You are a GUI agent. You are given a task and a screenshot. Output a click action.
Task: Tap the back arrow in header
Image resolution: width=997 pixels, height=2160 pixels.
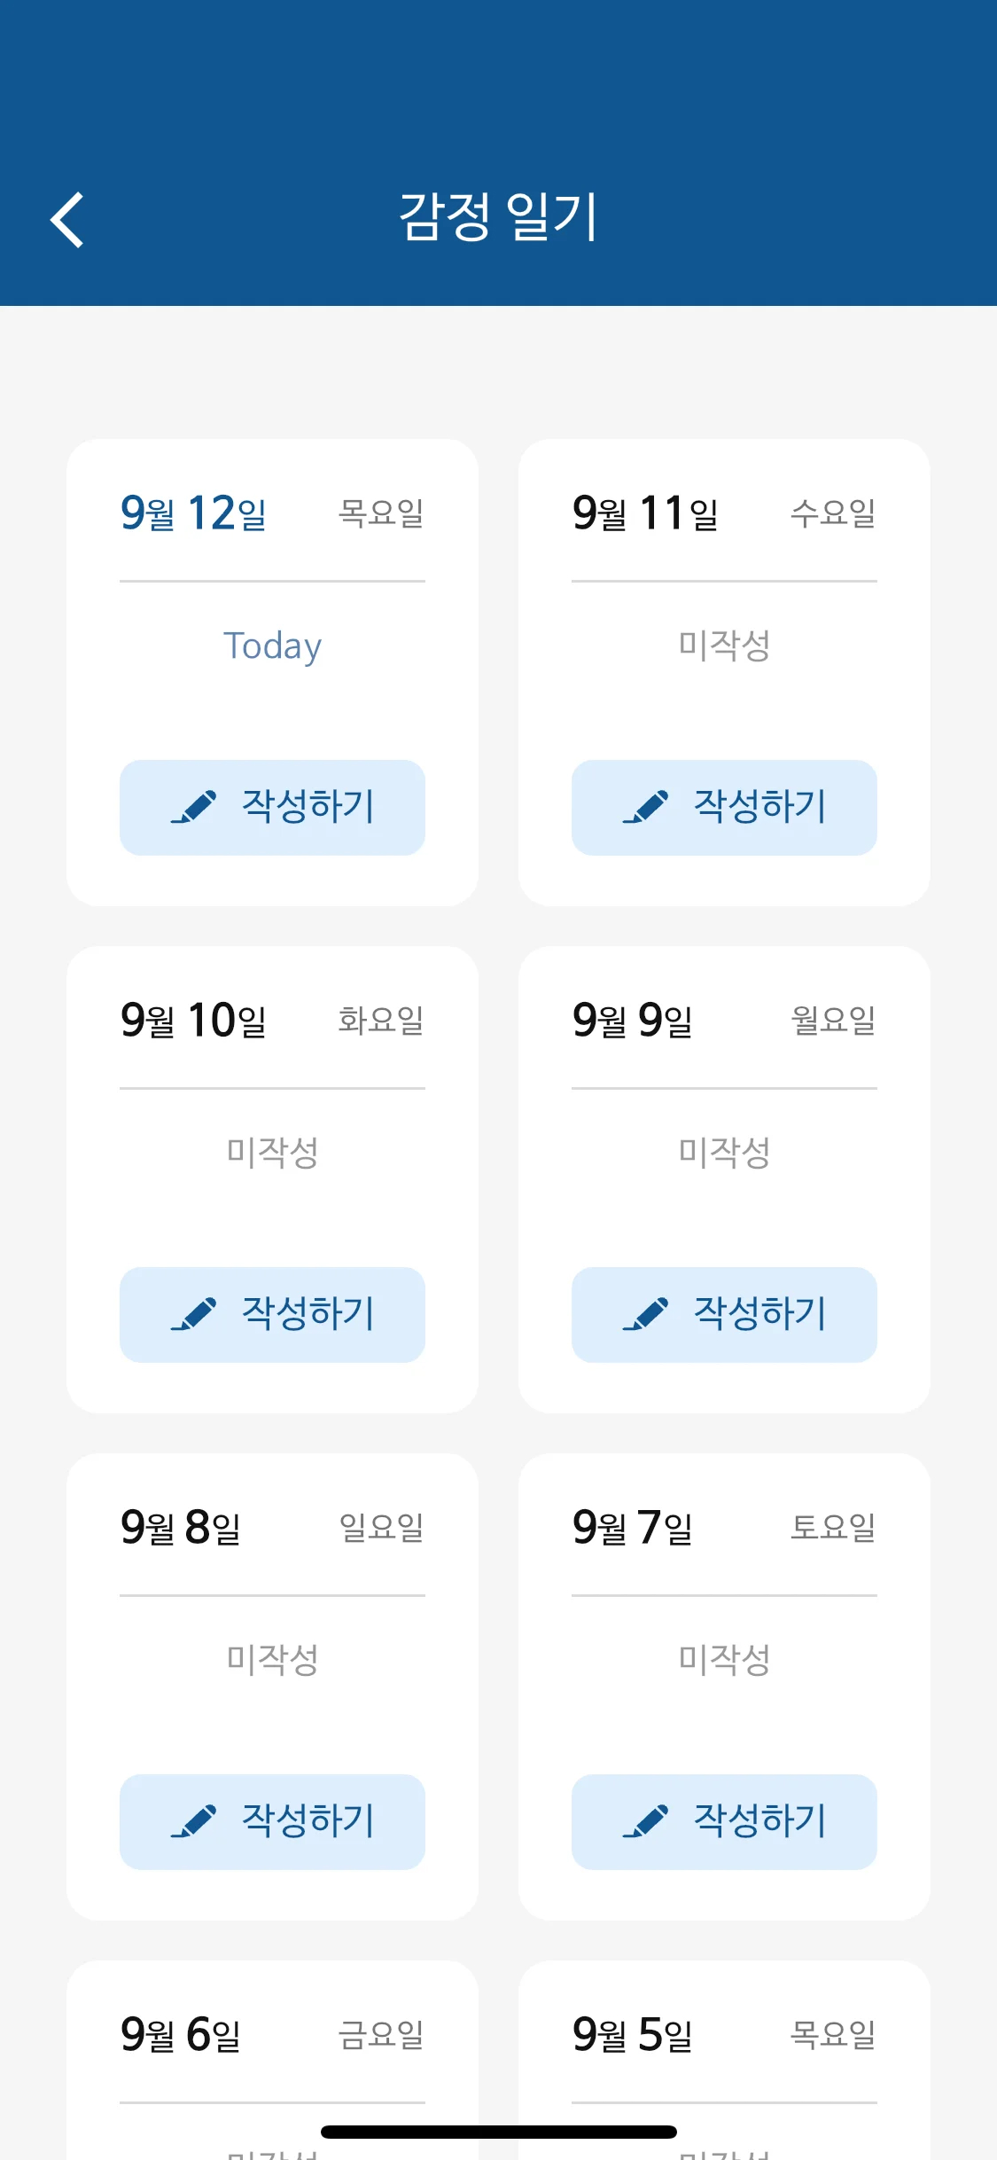(x=66, y=219)
